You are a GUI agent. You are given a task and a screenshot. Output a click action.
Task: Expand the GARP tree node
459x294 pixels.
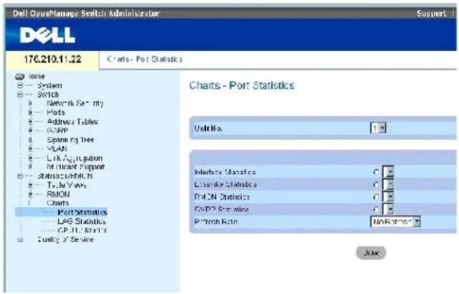[x=30, y=130]
